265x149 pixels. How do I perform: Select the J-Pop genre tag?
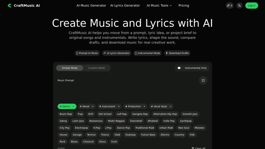(108, 128)
